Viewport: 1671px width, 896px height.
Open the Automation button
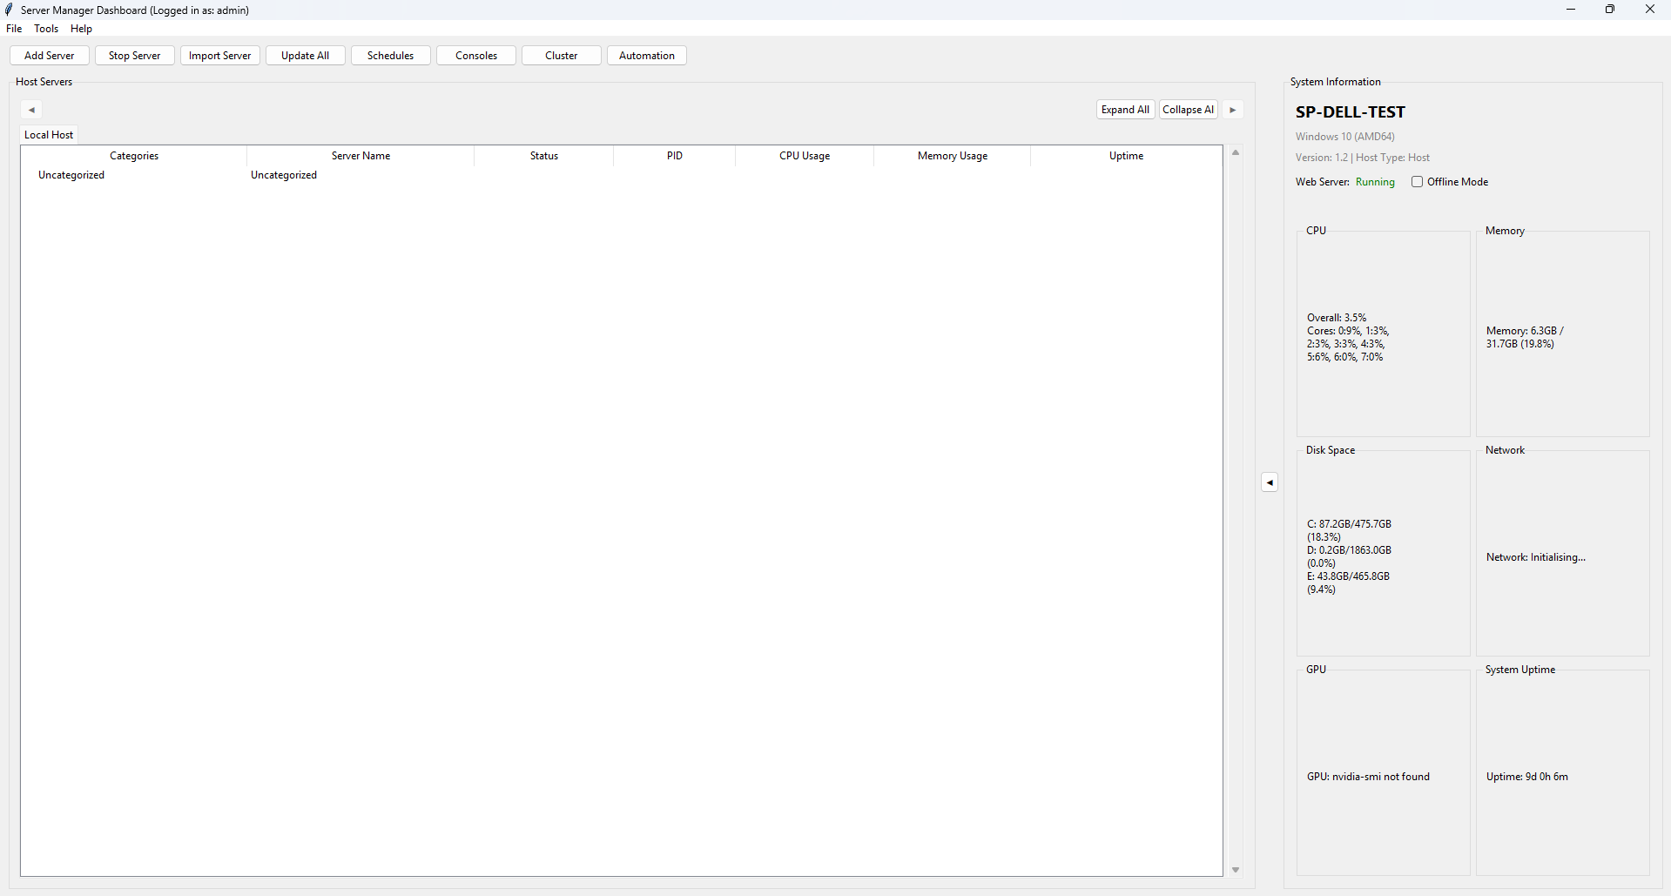[x=647, y=56]
